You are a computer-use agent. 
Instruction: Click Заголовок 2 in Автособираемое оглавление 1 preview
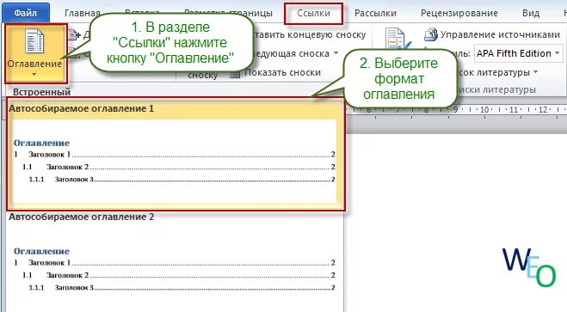tap(68, 167)
